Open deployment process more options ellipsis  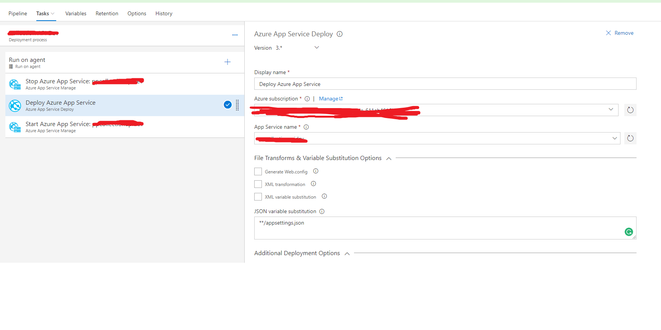pyautogui.click(x=235, y=35)
